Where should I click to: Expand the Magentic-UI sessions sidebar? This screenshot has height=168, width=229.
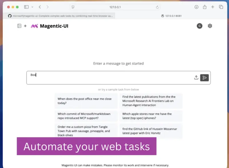pos(19,26)
